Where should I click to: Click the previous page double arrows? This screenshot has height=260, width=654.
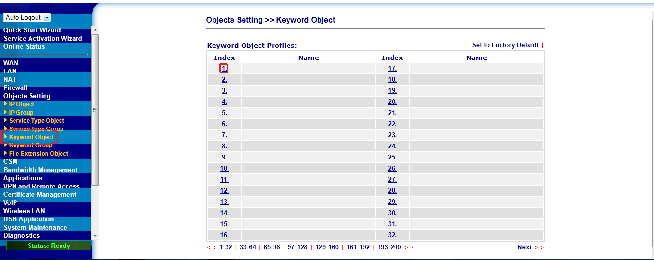pyautogui.click(x=212, y=247)
